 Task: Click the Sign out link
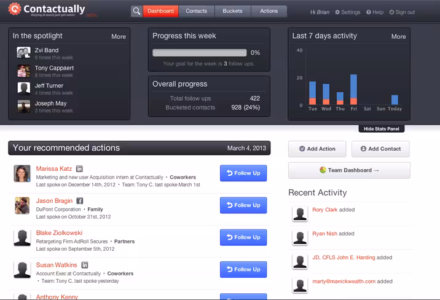(x=402, y=12)
